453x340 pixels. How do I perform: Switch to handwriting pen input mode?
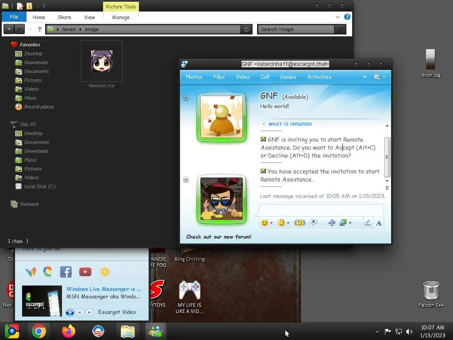pos(368,223)
